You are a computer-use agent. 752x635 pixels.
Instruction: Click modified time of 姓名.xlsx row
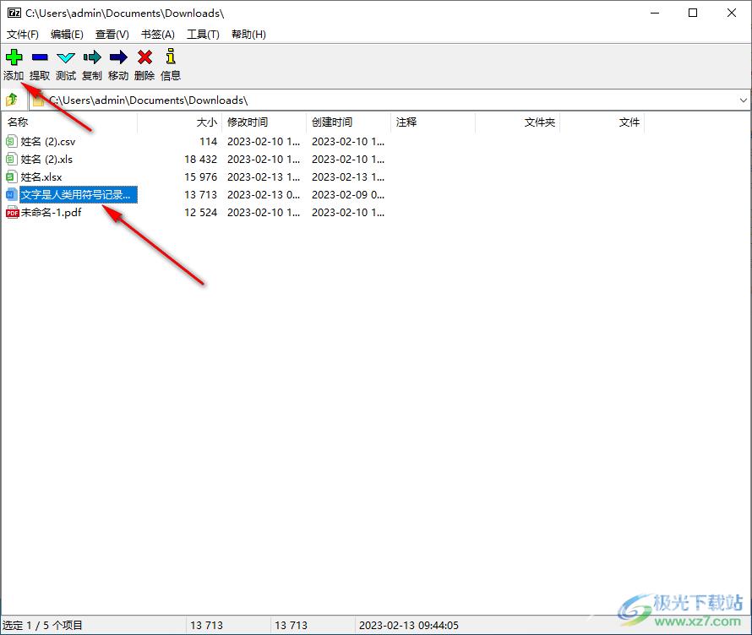pyautogui.click(x=264, y=176)
